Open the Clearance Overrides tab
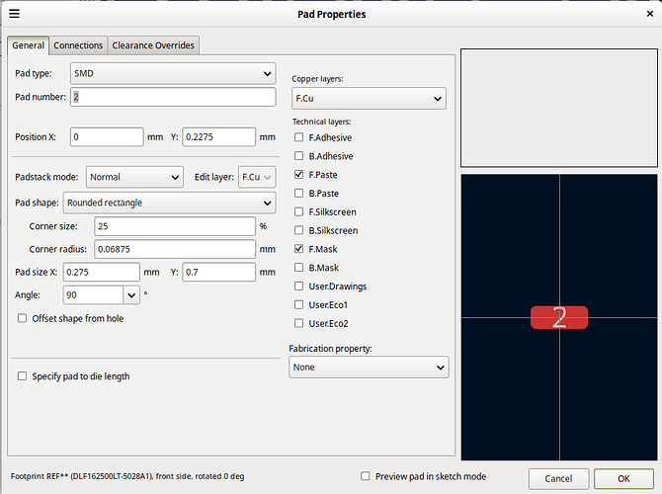 pyautogui.click(x=153, y=45)
